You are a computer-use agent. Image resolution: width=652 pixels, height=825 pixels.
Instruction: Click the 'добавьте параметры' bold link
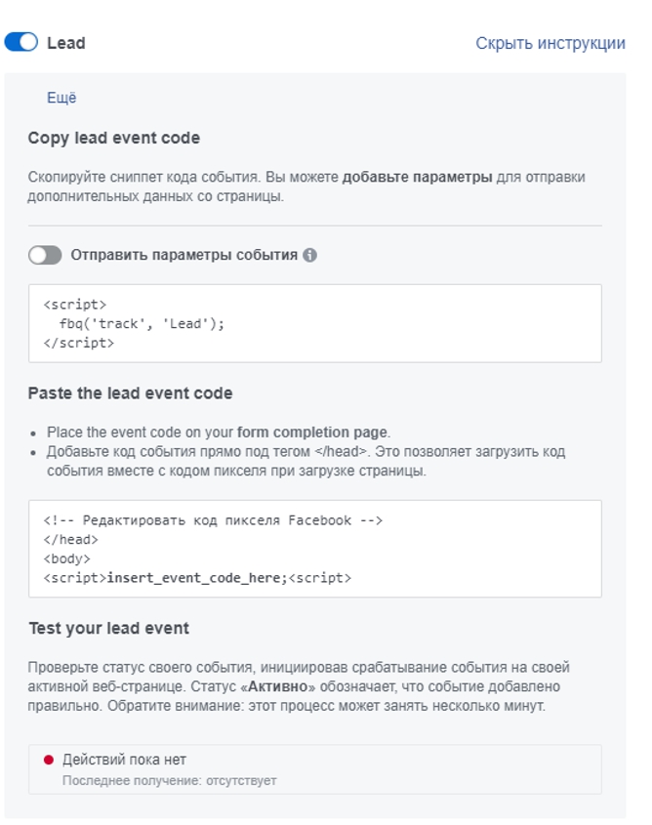[418, 177]
